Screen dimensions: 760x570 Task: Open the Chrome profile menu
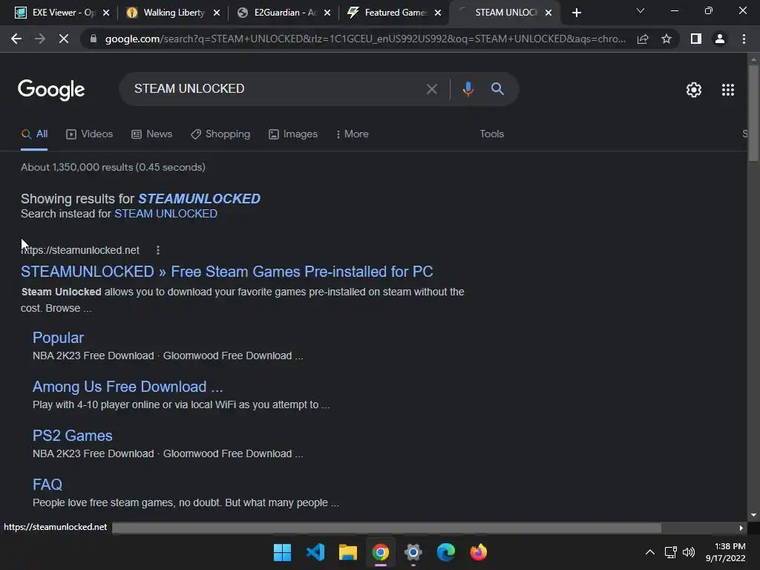point(720,39)
